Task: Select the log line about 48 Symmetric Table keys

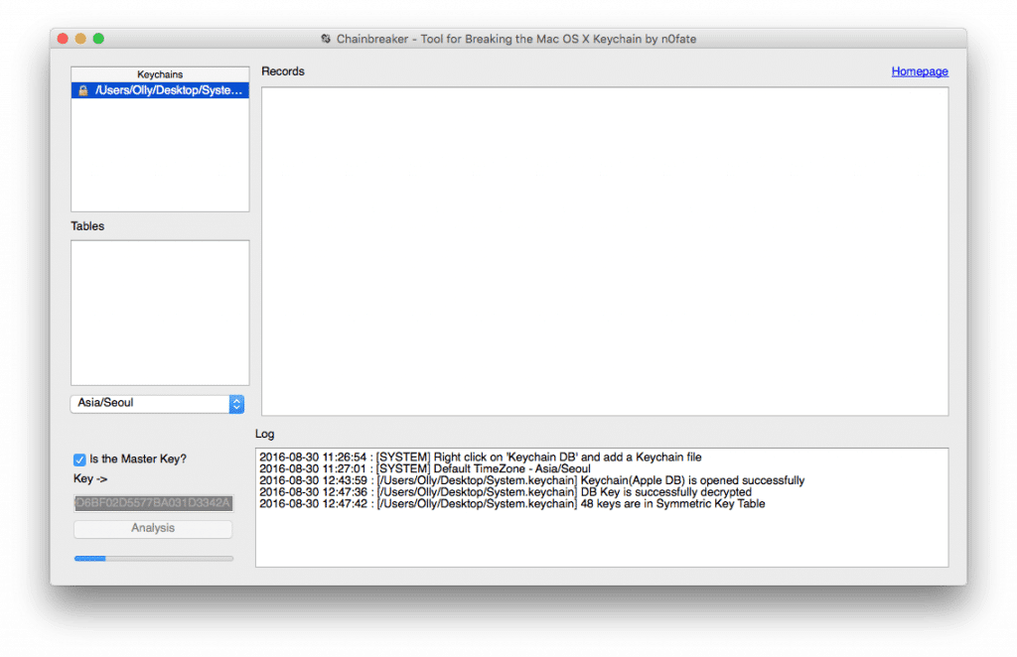Action: (512, 503)
